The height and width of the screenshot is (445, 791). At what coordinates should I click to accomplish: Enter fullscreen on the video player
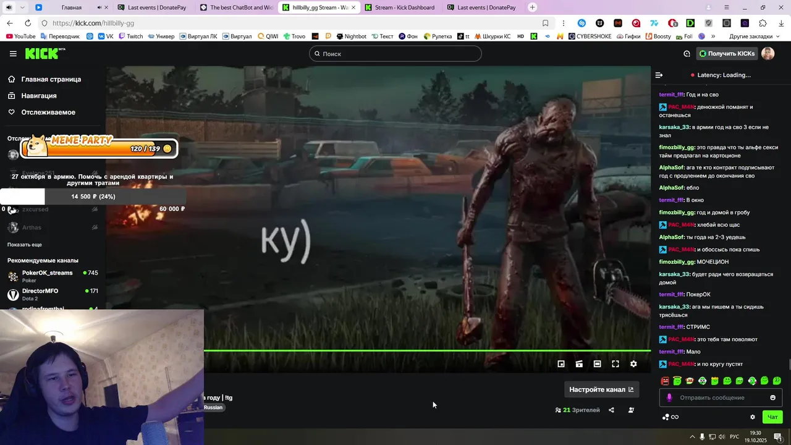click(615, 364)
